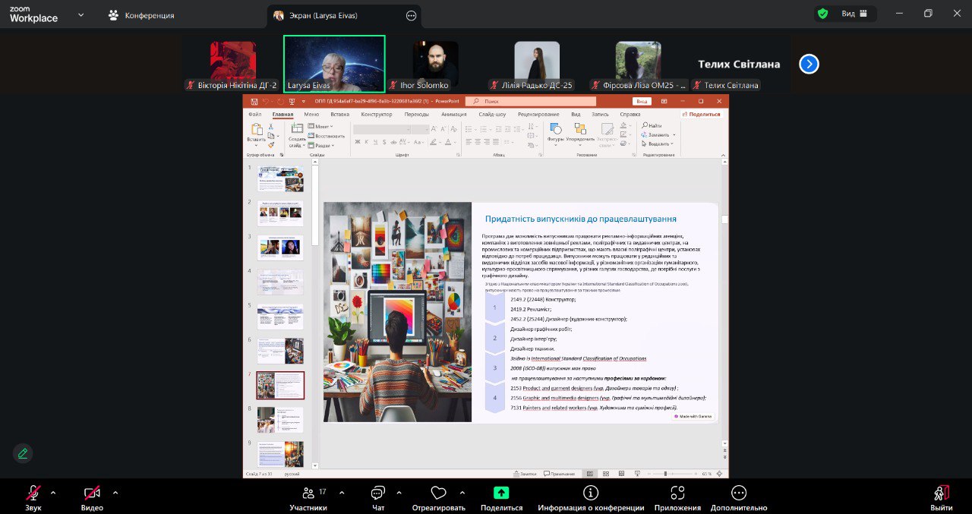The width and height of the screenshot is (972, 514).
Task: Click the React heart icon
Action: [x=438, y=493]
